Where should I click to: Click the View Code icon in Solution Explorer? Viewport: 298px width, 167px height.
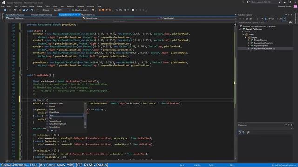click(x=278, y=19)
